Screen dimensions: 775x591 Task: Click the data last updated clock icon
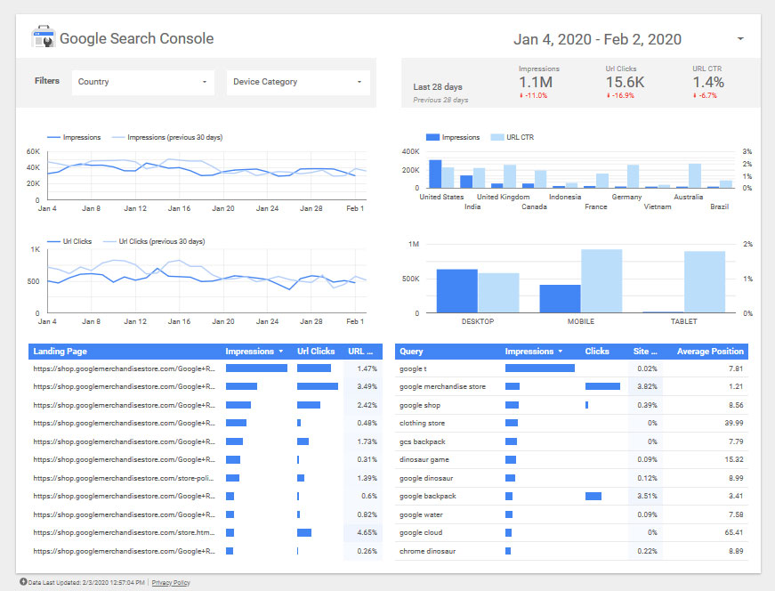click(22, 582)
